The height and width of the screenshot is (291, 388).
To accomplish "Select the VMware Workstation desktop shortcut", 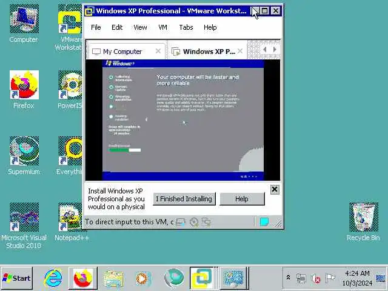I will (x=70, y=27).
